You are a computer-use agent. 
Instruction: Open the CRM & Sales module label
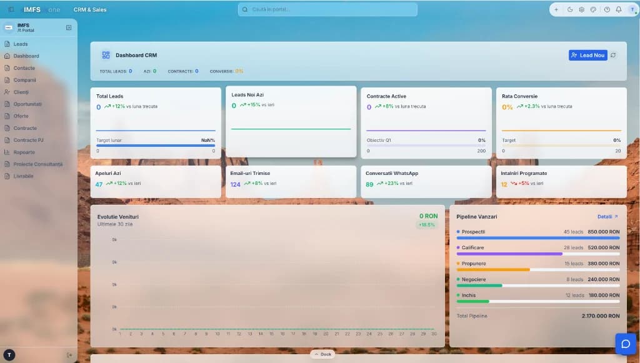90,9
